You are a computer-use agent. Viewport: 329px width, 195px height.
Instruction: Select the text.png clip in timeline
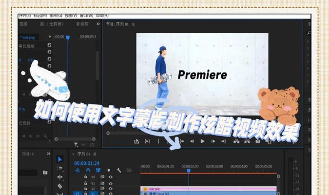coord(209,189)
